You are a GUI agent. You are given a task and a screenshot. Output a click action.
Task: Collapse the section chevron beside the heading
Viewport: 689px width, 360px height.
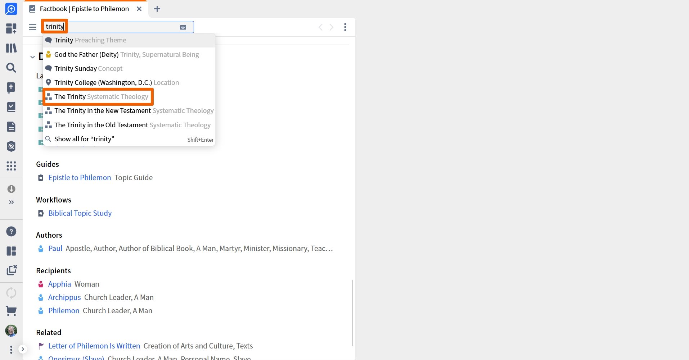[32, 56]
